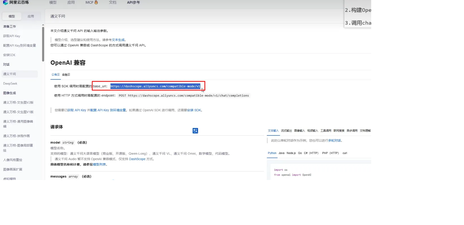Screen dimensions: 464x225
Task: Open the 模型 top navigation menu
Action: click(53, 3)
